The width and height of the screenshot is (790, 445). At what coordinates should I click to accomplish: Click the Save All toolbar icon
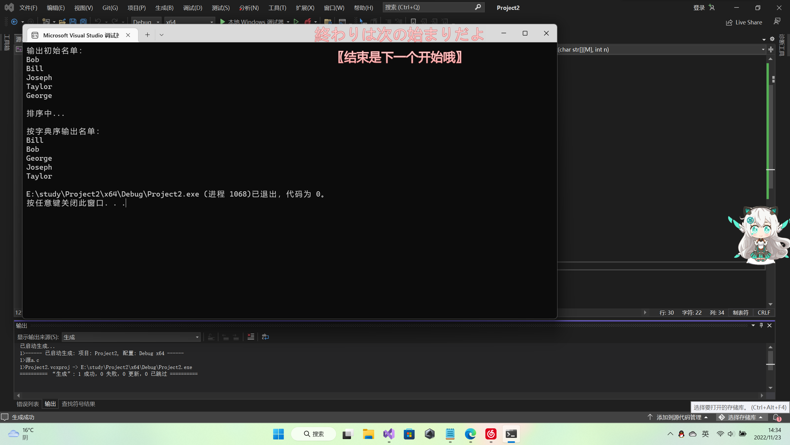coord(83,22)
